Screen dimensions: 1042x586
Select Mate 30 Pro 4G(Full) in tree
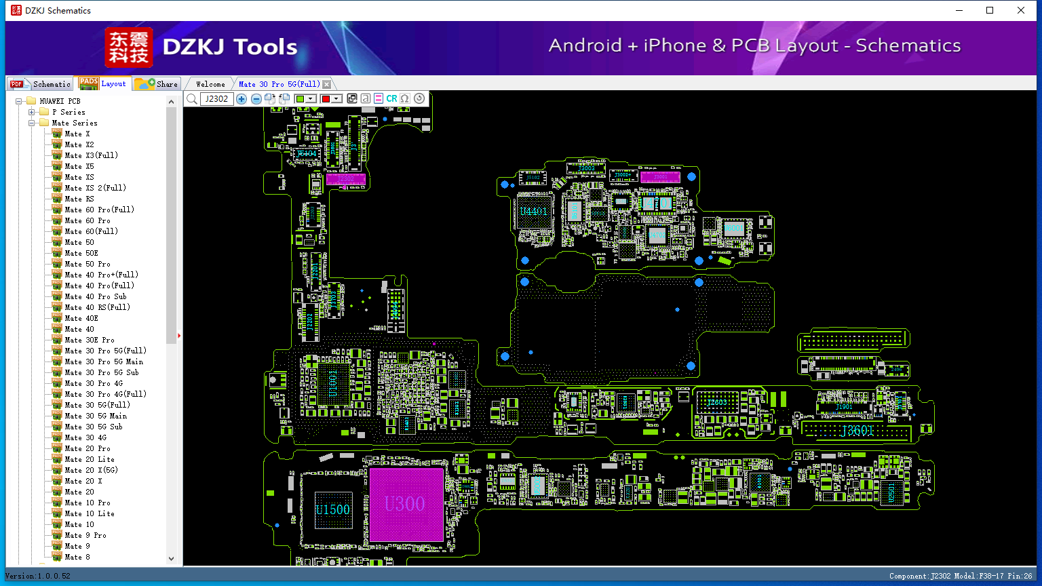pyautogui.click(x=106, y=394)
